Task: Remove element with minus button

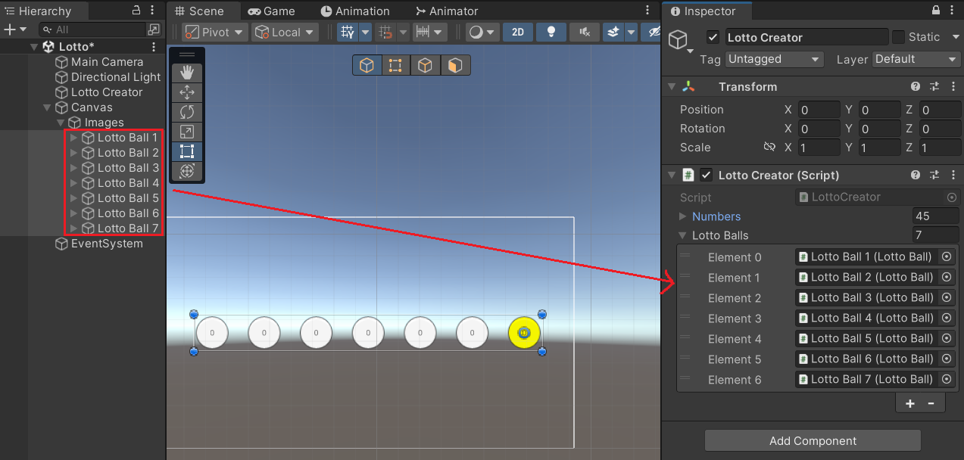Action: [931, 403]
